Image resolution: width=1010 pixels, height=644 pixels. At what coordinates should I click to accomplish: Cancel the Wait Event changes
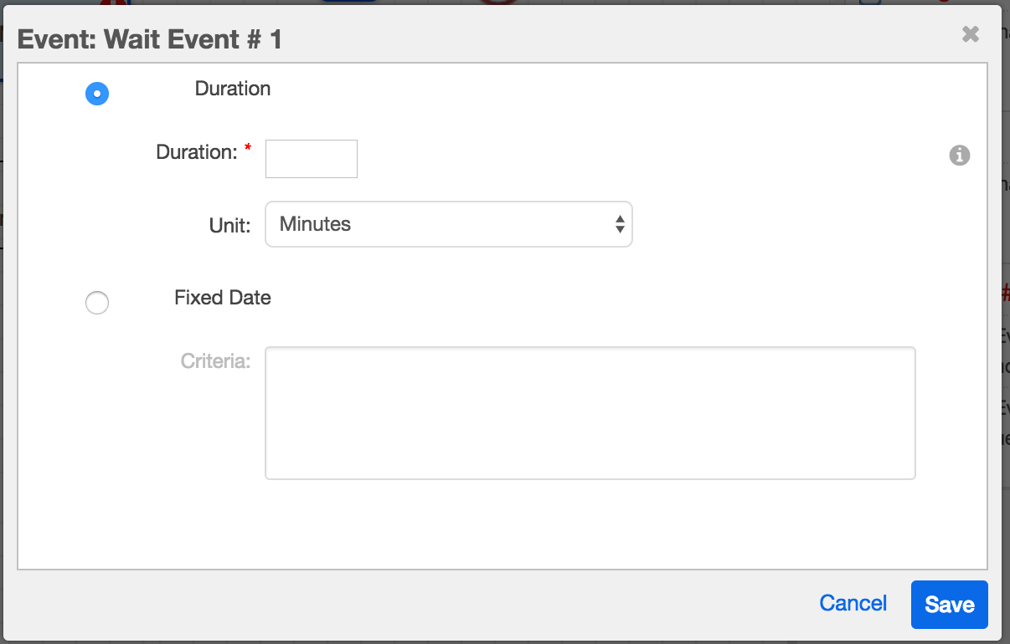853,604
